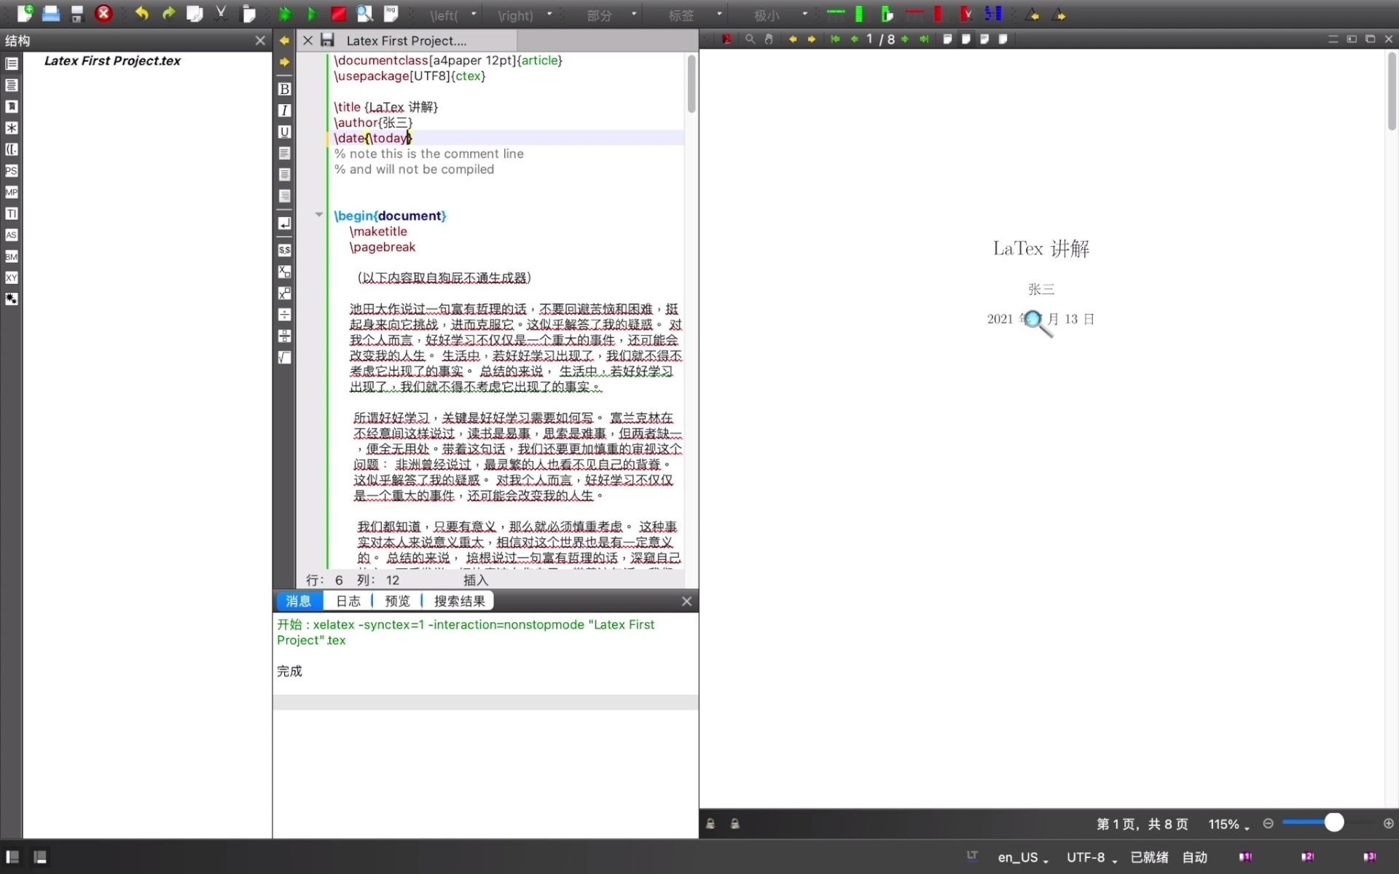Insert fraction from side toolbar

tap(284, 315)
